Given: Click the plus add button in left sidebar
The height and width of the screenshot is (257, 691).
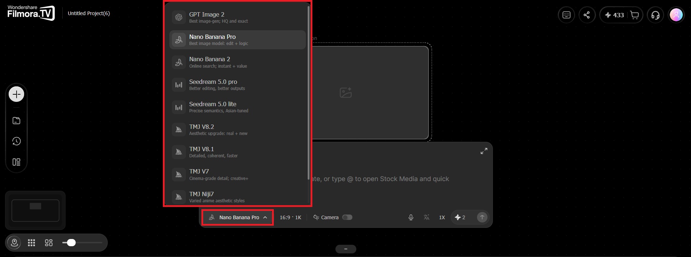Looking at the screenshot, I should [x=16, y=94].
